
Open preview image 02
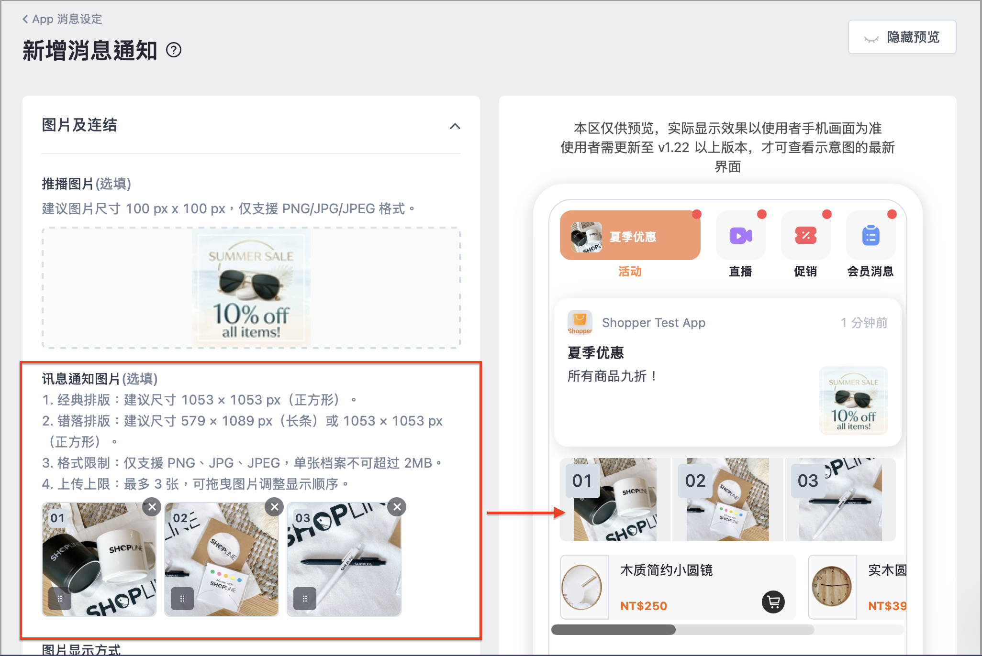[727, 500]
